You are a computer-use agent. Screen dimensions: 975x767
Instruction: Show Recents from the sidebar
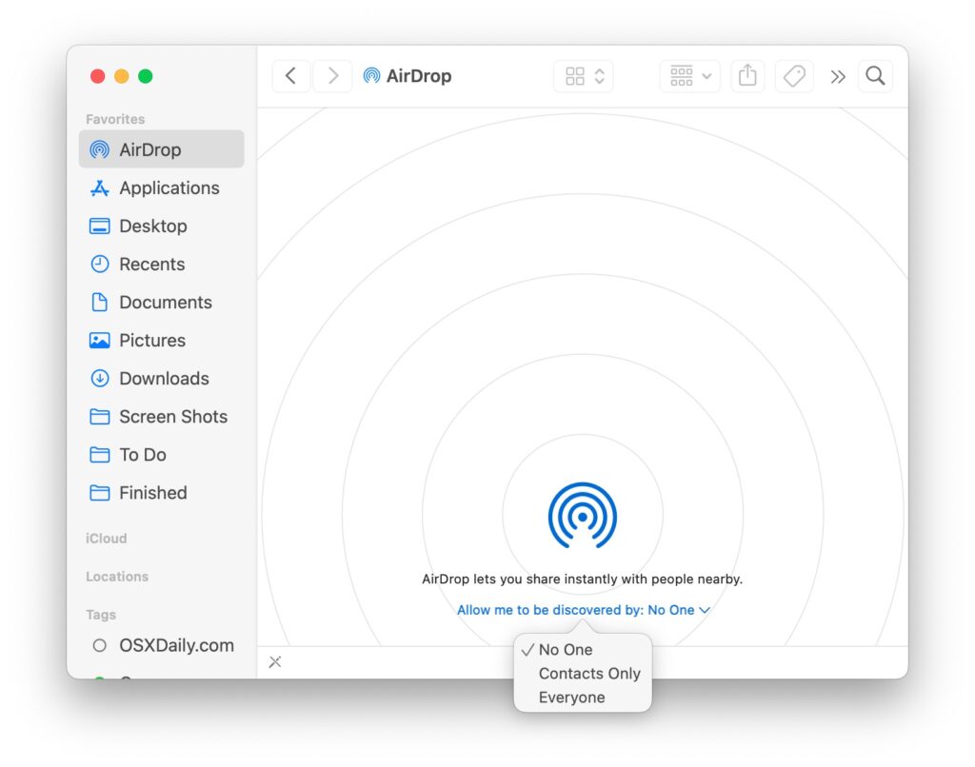tap(162, 264)
